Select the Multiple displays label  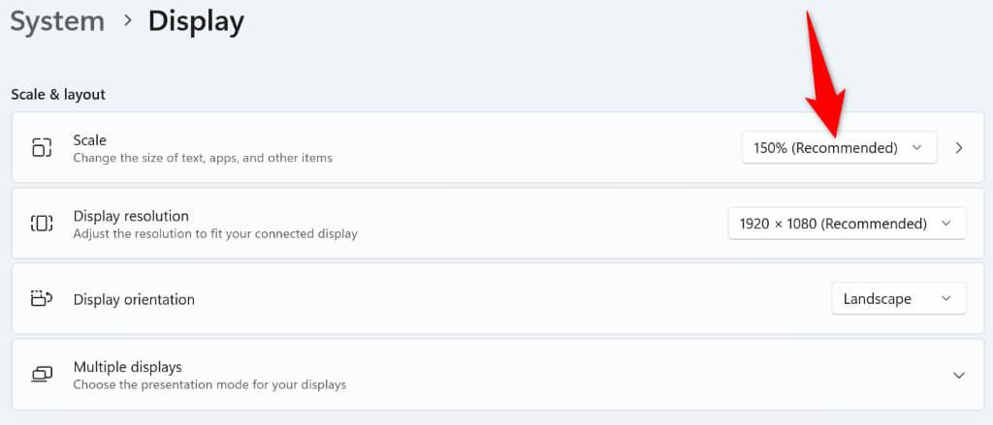click(128, 367)
